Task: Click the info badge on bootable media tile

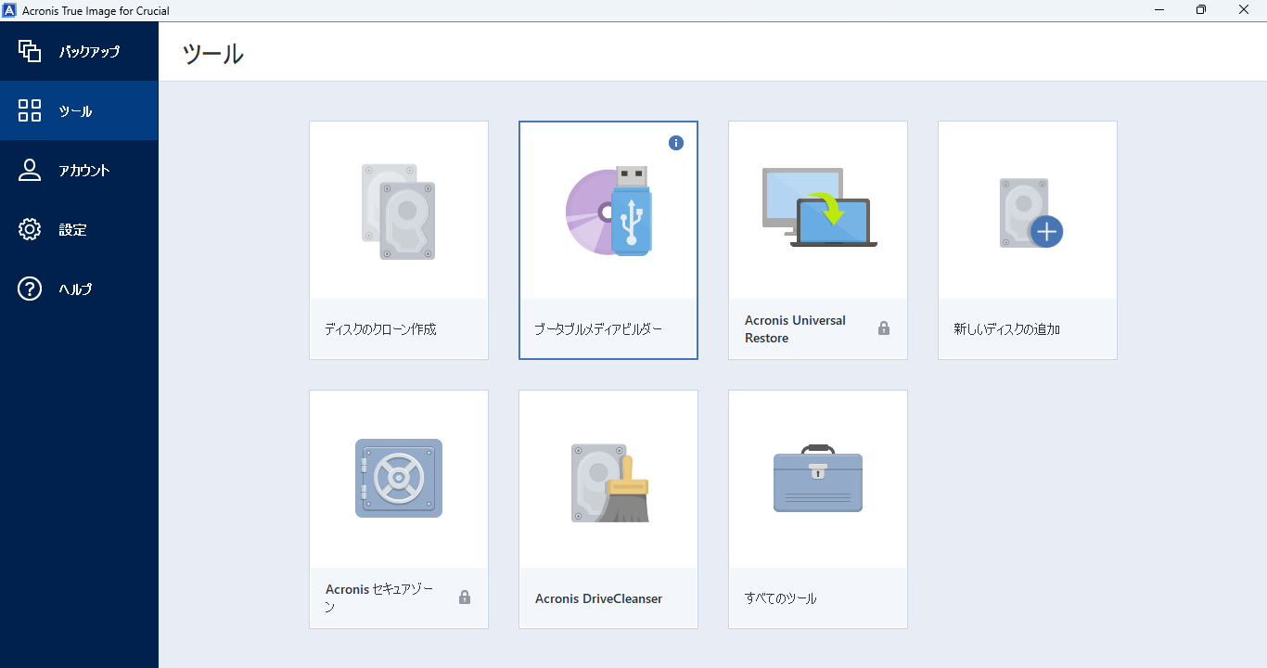Action: (x=676, y=143)
